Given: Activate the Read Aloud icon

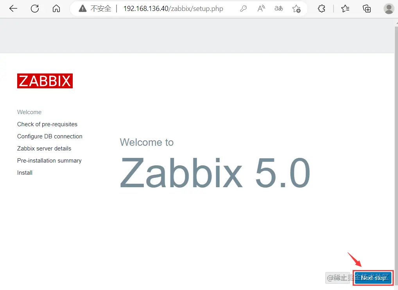Looking at the screenshot, I should tap(261, 9).
